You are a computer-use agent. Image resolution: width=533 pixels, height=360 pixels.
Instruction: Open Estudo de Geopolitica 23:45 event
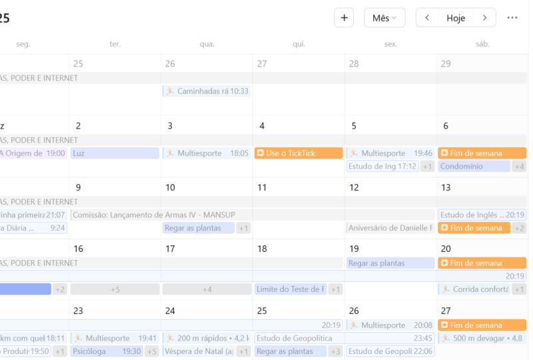pos(344,338)
